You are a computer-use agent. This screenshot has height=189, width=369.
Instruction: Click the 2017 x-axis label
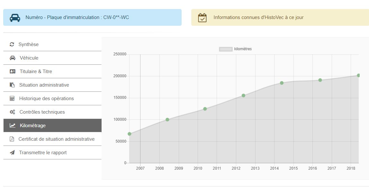[332, 168]
